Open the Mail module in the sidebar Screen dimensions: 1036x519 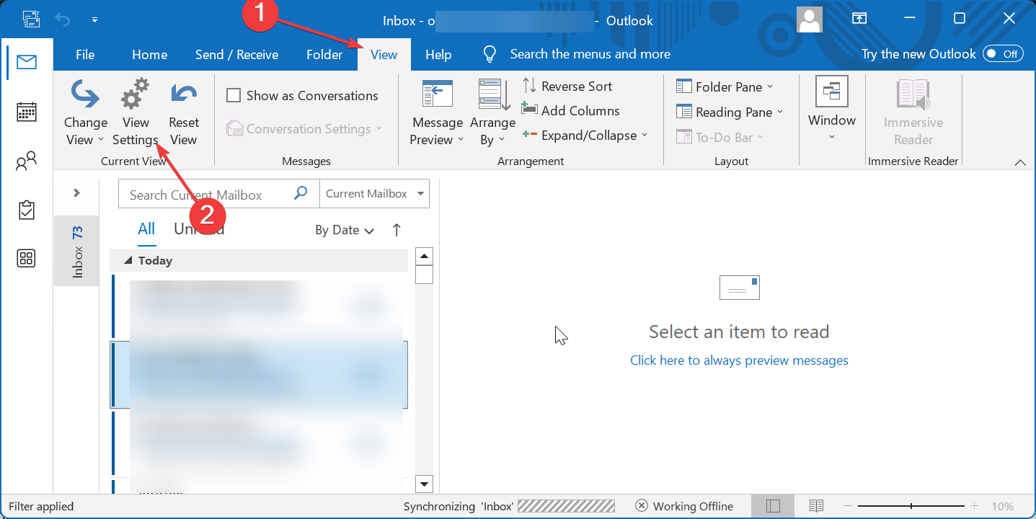[x=27, y=63]
